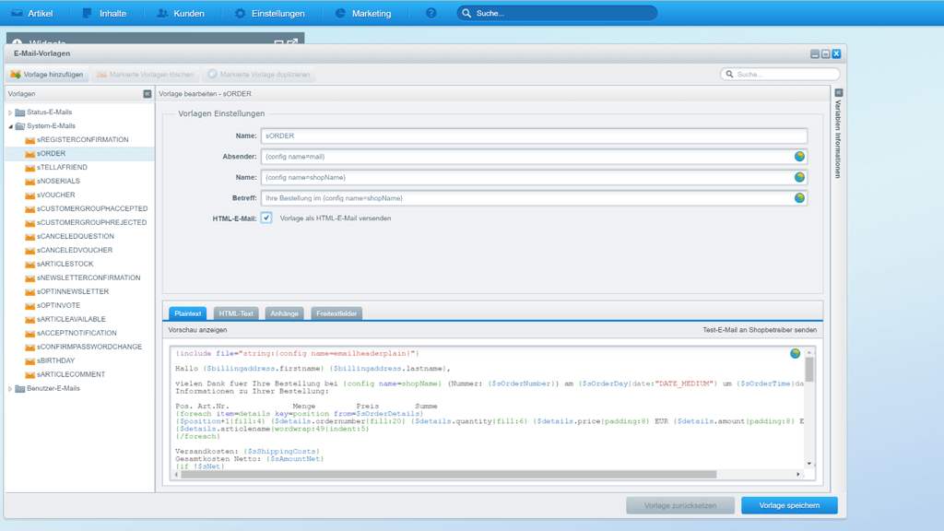This screenshot has width=944, height=531.
Task: Switch to the HTML-Text tab
Action: pyautogui.click(x=236, y=313)
